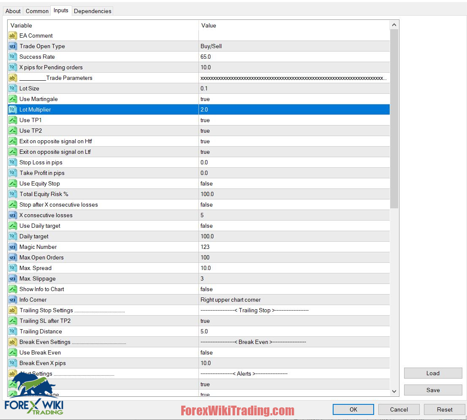
Task: Toggle Use Break Even false value
Action: [294, 353]
